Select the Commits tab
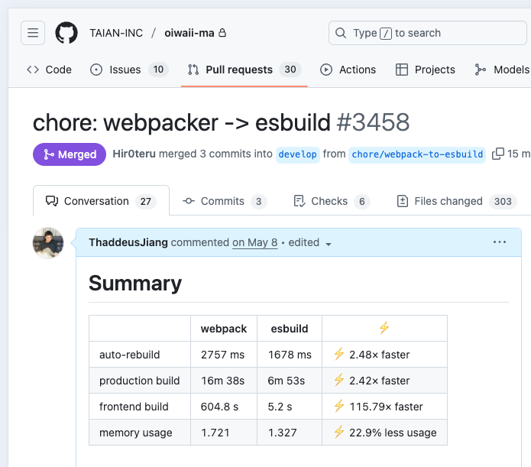 pyautogui.click(x=225, y=201)
